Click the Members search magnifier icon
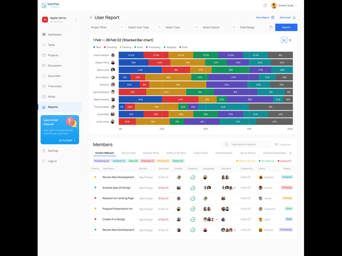Screen dimensions: 342x256 click(226, 144)
